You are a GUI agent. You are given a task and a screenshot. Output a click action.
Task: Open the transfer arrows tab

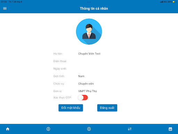point(130,129)
